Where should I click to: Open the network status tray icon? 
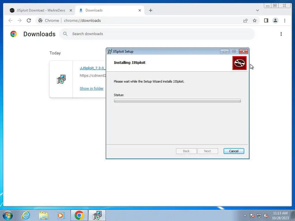point(259,216)
